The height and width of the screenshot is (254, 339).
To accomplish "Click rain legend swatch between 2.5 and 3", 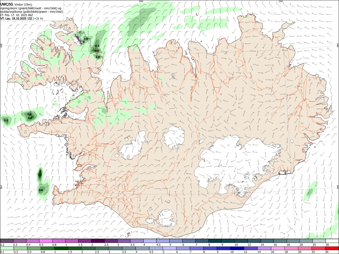I will point(102,248).
